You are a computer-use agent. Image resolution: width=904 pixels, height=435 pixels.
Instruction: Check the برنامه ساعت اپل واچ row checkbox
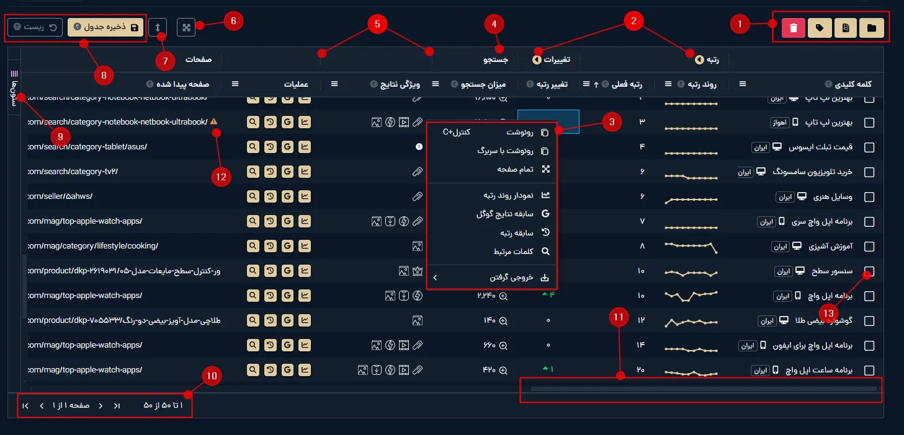(x=869, y=371)
